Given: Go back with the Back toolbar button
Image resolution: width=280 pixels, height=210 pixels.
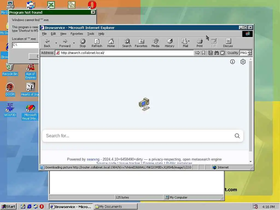Looking at the screenshot, I should pyautogui.click(x=47, y=43).
